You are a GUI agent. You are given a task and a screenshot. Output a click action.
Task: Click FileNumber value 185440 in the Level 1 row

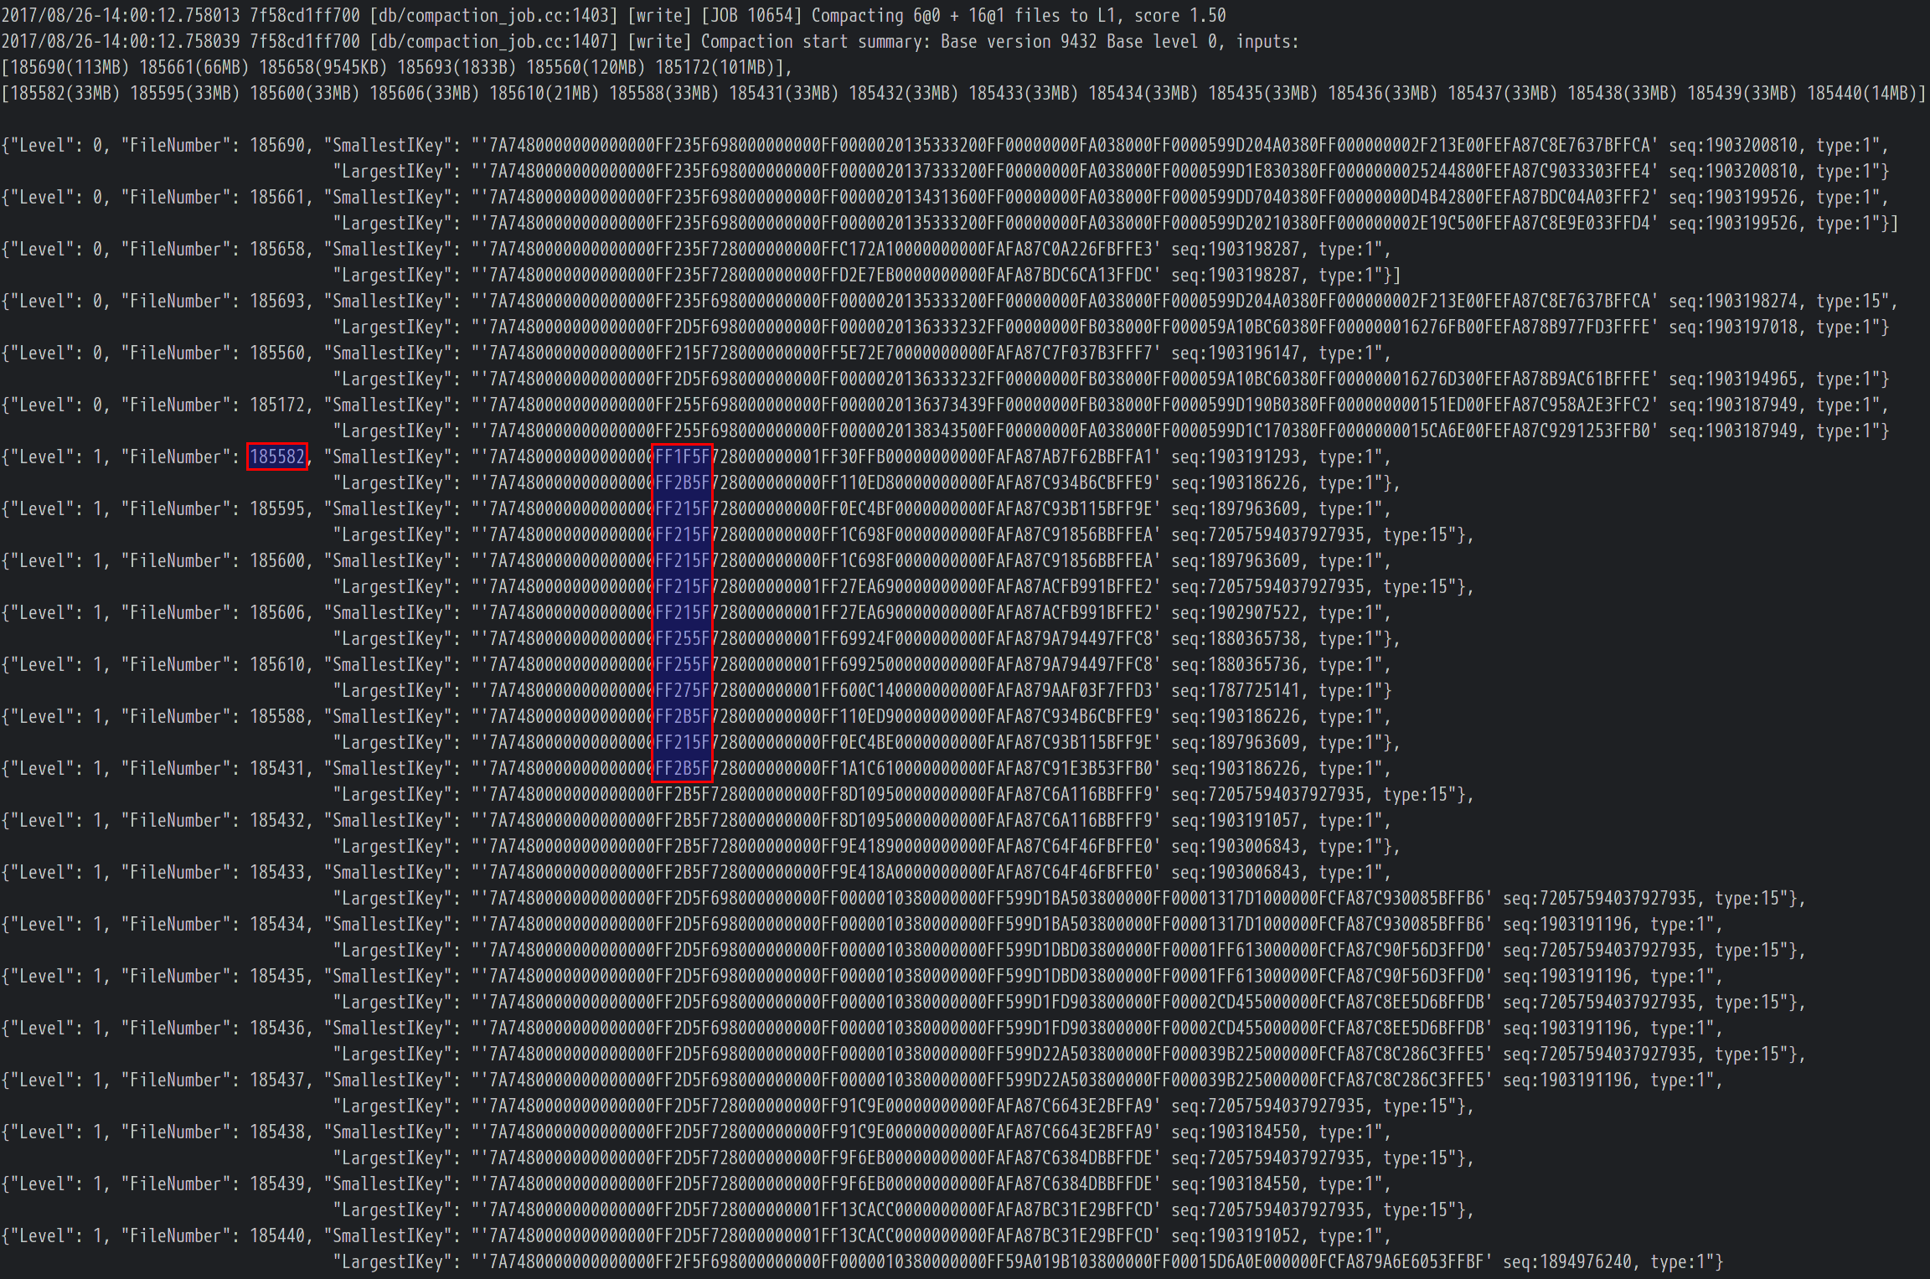click(277, 1236)
